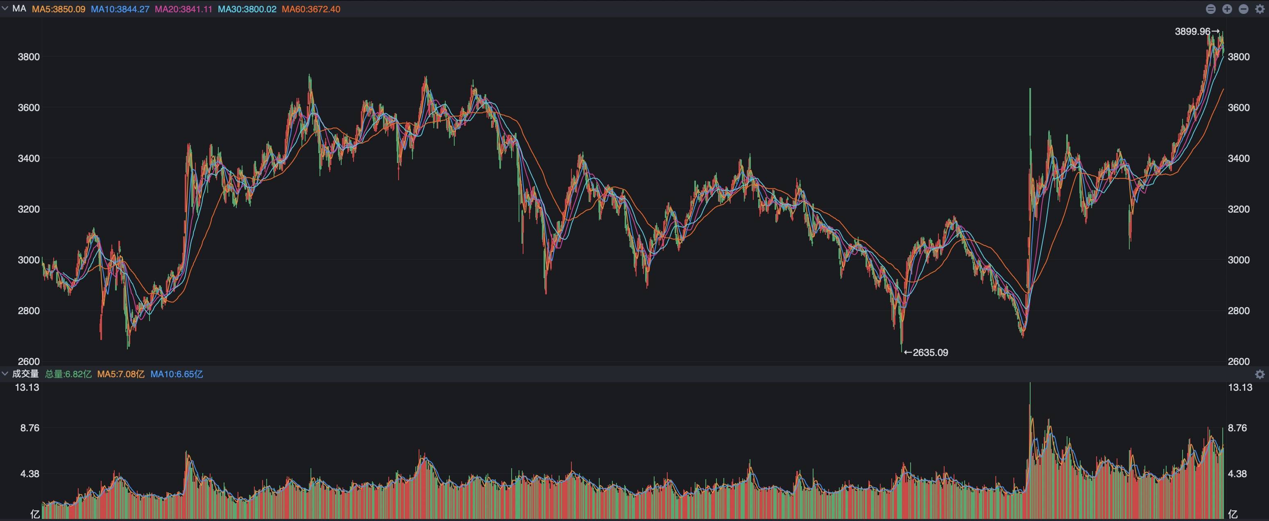Click the tallest volume spike bar

tap(1030, 451)
